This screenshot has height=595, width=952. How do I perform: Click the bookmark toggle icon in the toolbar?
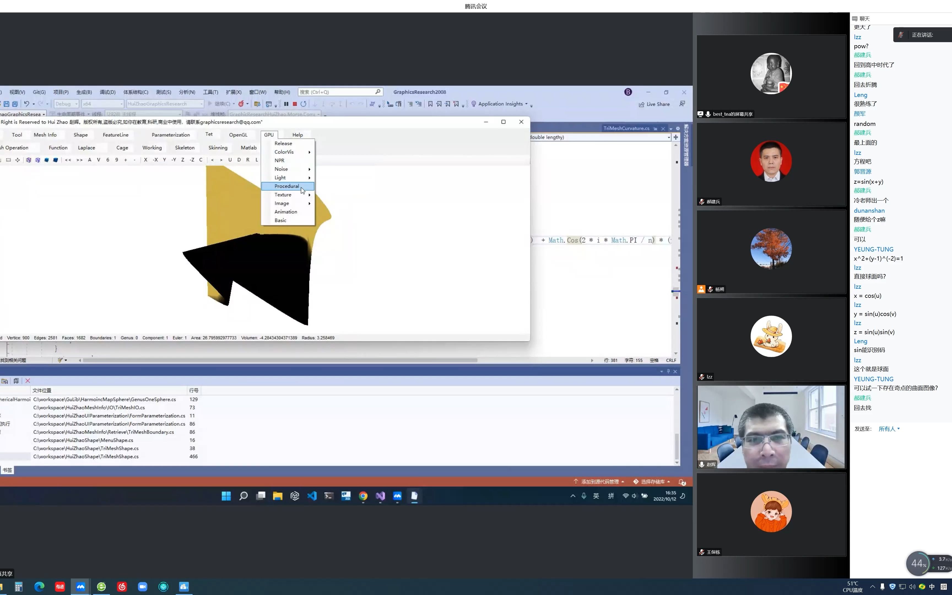430,104
